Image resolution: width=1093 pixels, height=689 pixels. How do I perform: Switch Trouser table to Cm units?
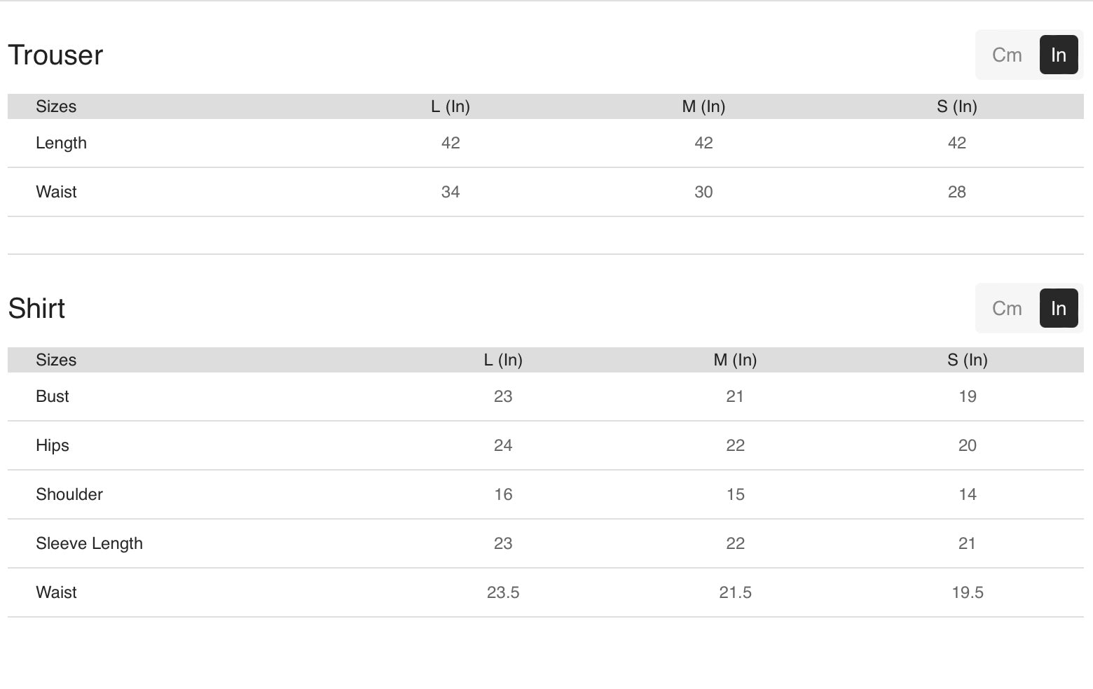tap(1007, 55)
